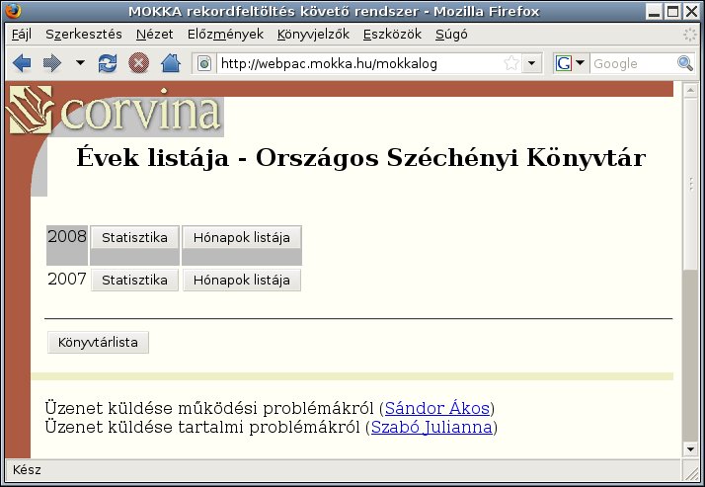This screenshot has width=705, height=487.
Task: Click the Corvina logo image
Action: tap(114, 111)
